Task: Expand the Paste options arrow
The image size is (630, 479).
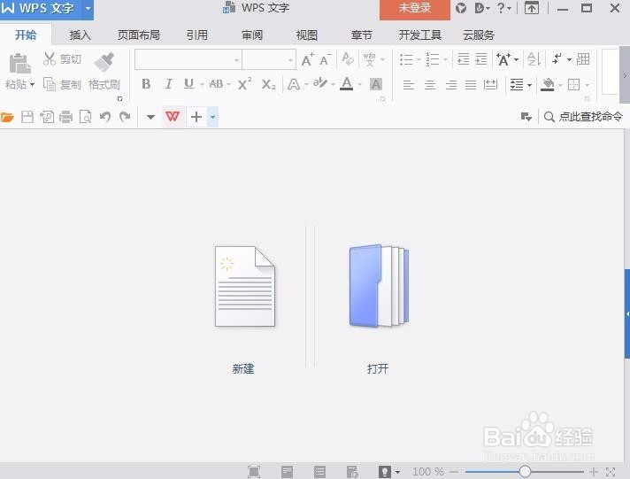Action: click(x=32, y=84)
